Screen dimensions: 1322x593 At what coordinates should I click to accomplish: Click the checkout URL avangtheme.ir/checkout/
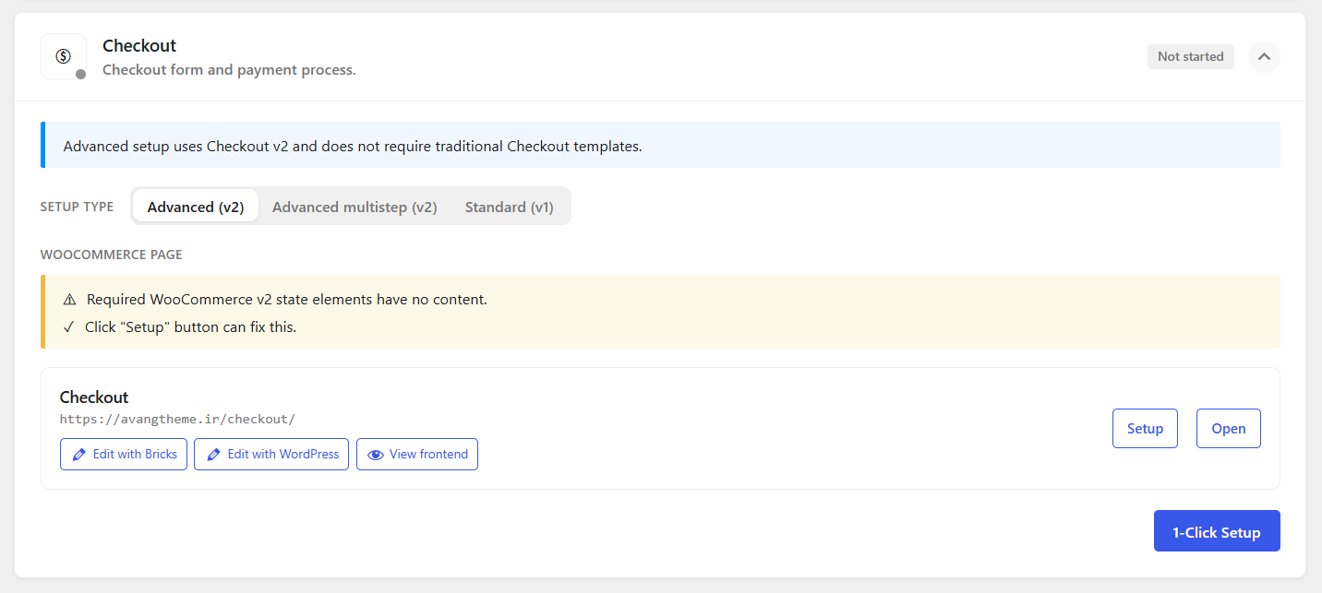177,419
